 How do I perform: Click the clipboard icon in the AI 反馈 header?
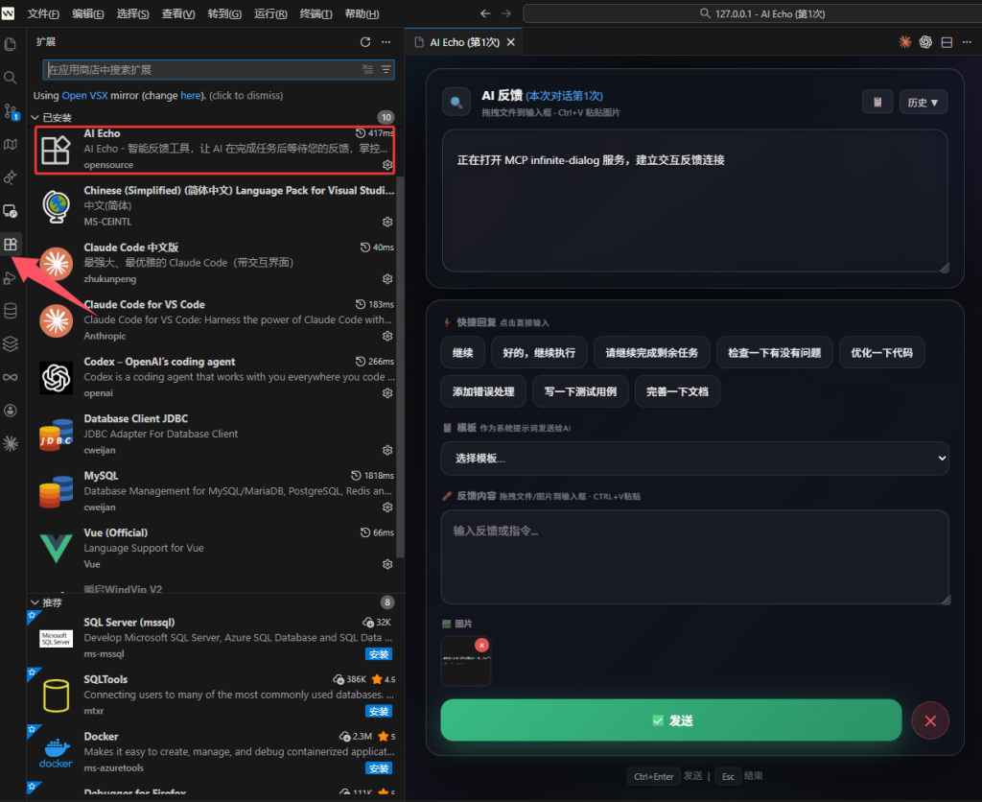click(877, 102)
